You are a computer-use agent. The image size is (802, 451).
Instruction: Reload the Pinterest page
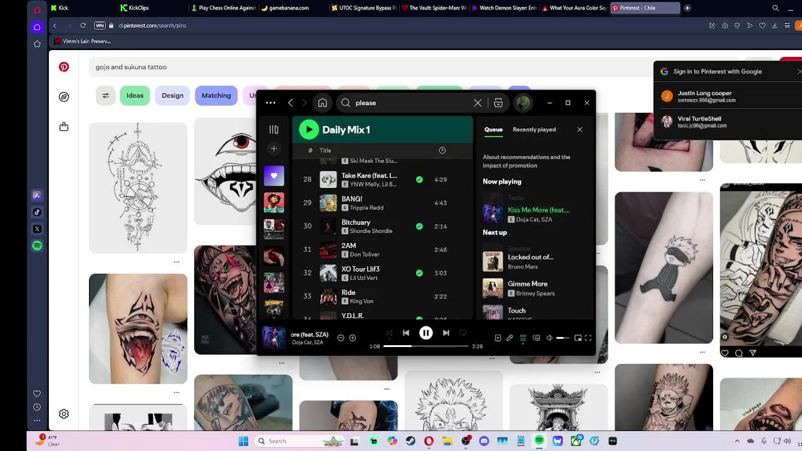click(x=83, y=26)
